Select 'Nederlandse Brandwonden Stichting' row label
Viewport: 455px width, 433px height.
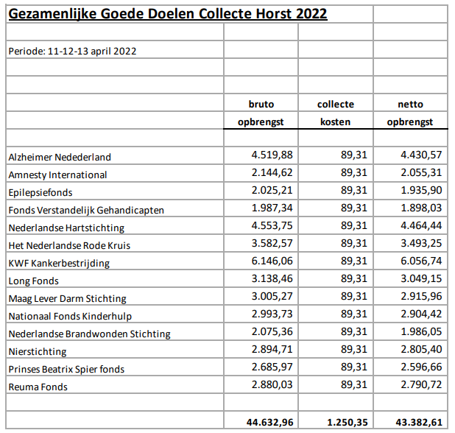tap(89, 334)
